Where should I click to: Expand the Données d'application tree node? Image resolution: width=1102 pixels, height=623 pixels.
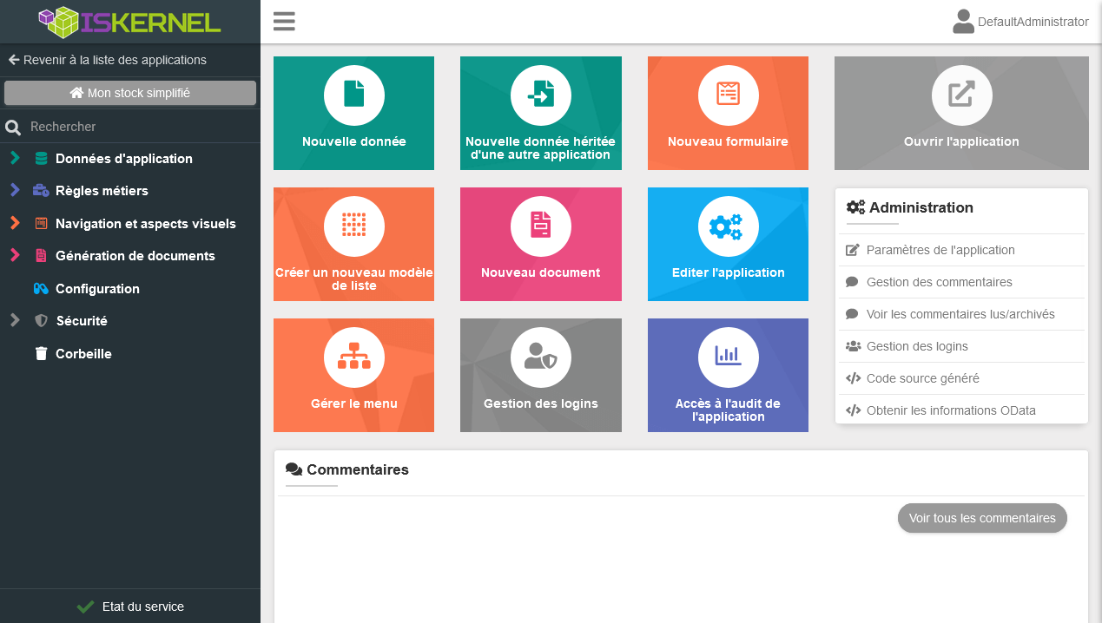point(15,159)
